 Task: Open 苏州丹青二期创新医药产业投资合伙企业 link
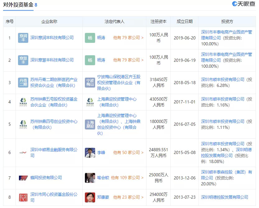pos(54,83)
